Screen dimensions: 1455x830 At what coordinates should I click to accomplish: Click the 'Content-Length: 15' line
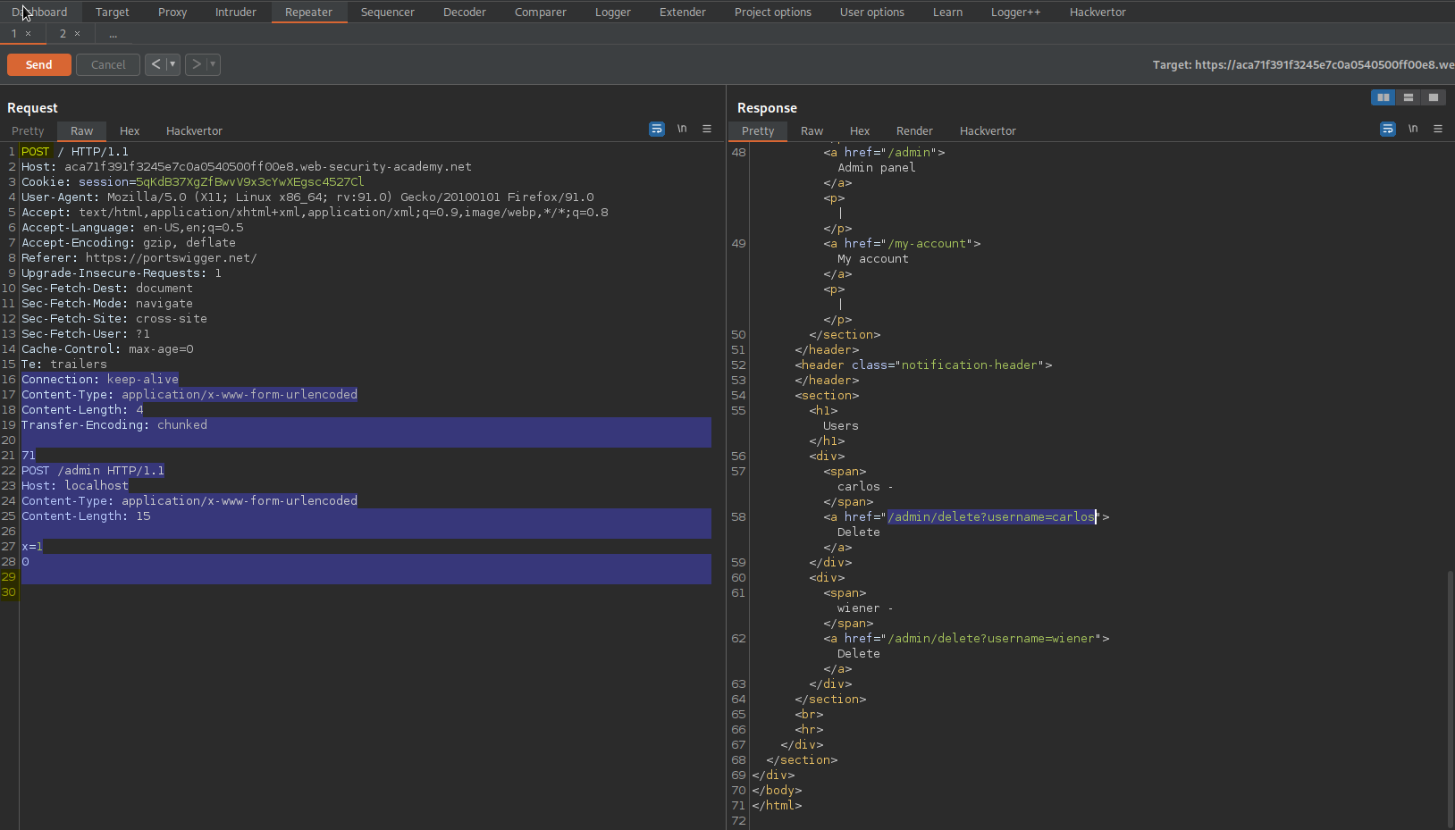point(86,516)
